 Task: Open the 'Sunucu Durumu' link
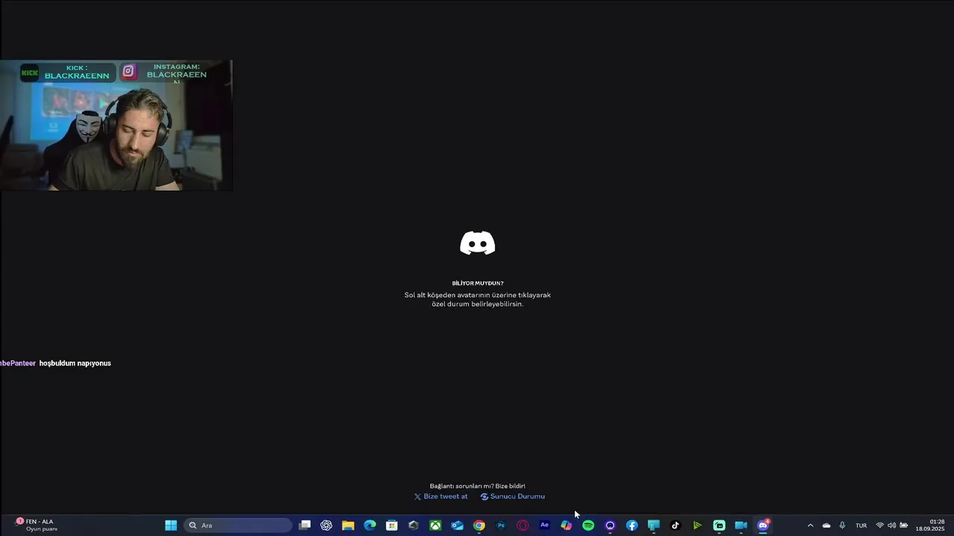[513, 497]
